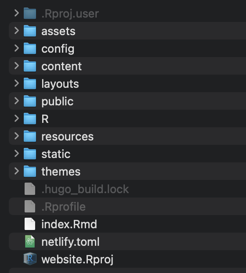Click the static folder icon
The height and width of the screenshot is (273, 246).
(x=30, y=154)
